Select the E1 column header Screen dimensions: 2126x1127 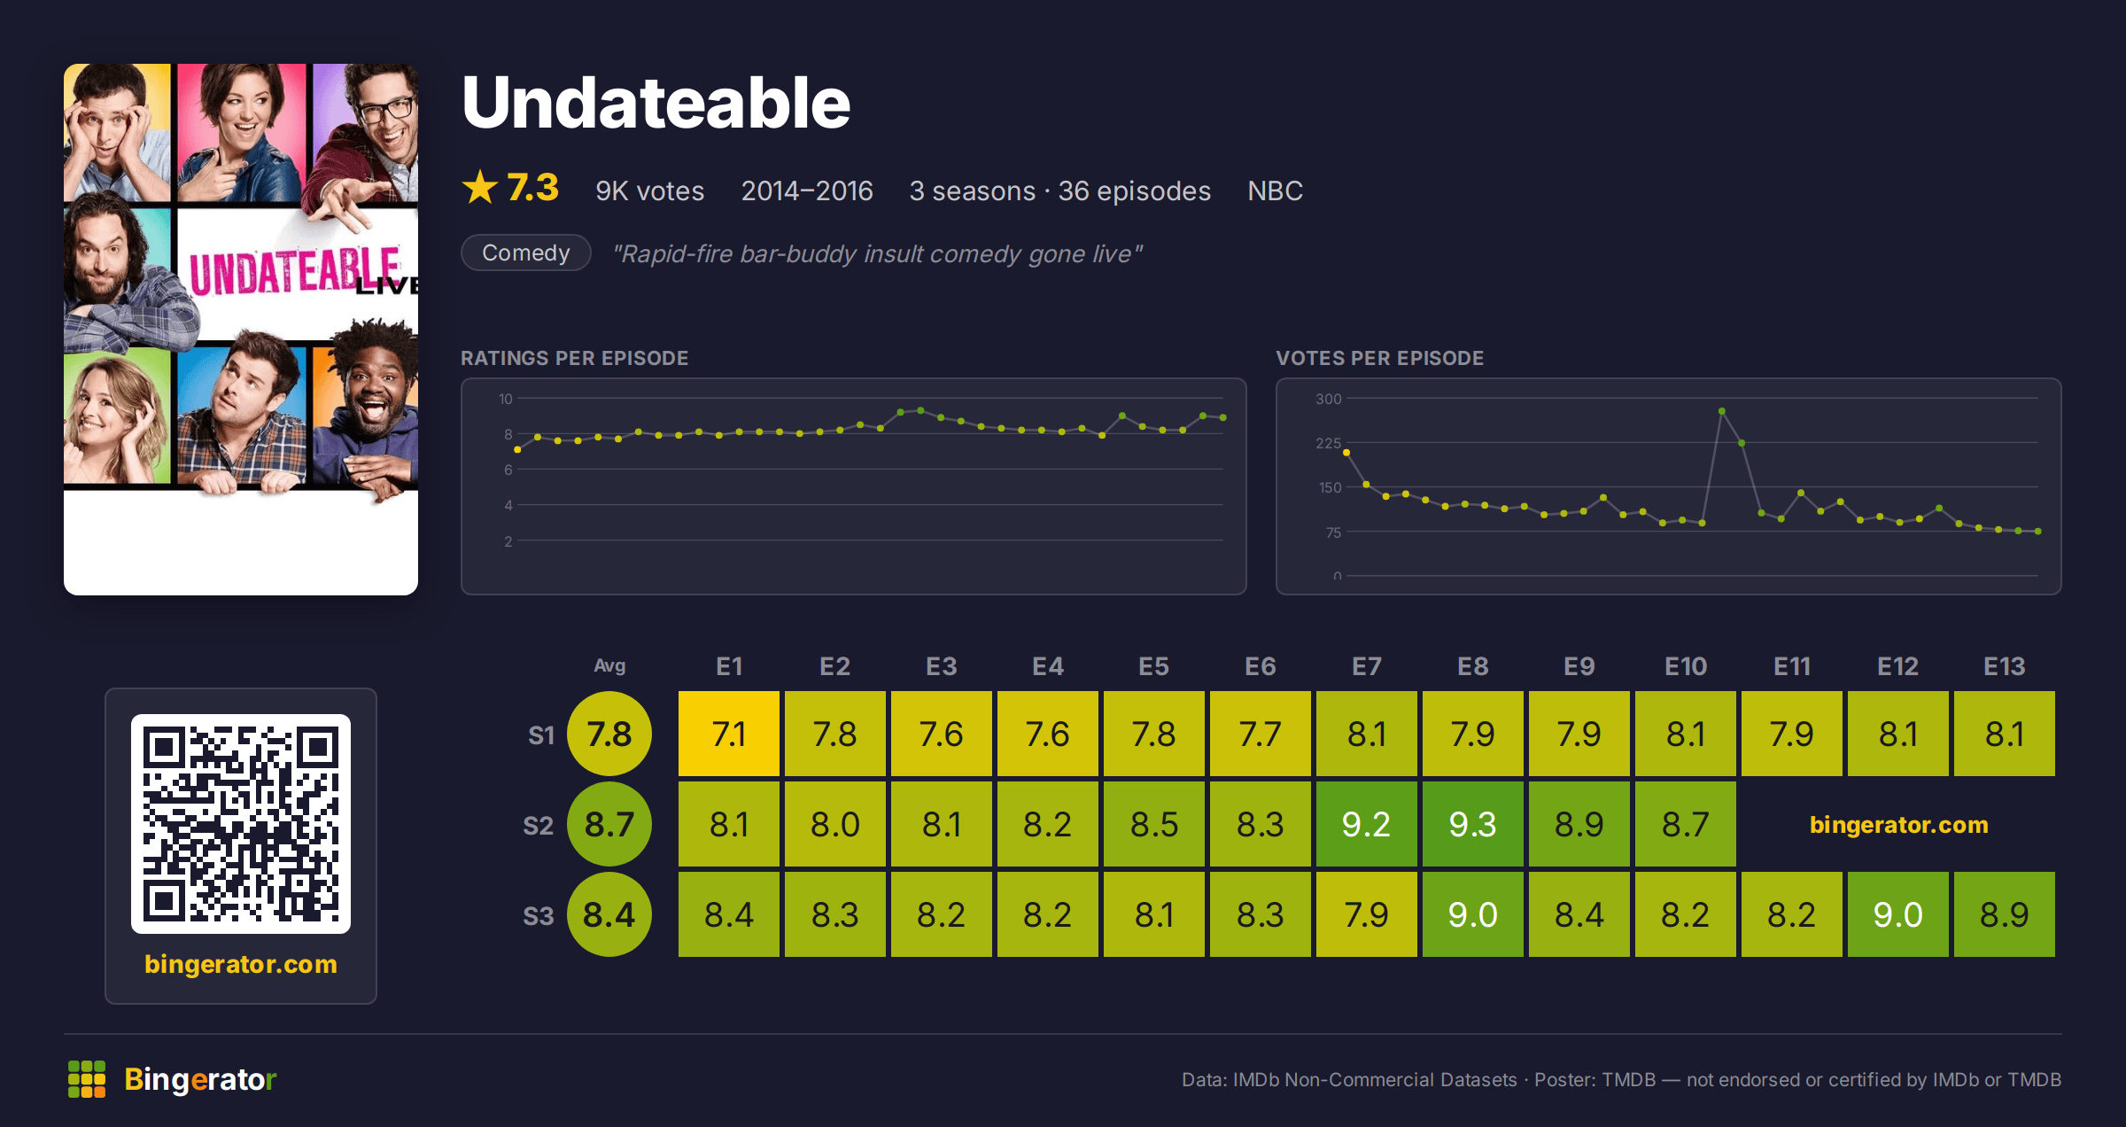(x=729, y=666)
